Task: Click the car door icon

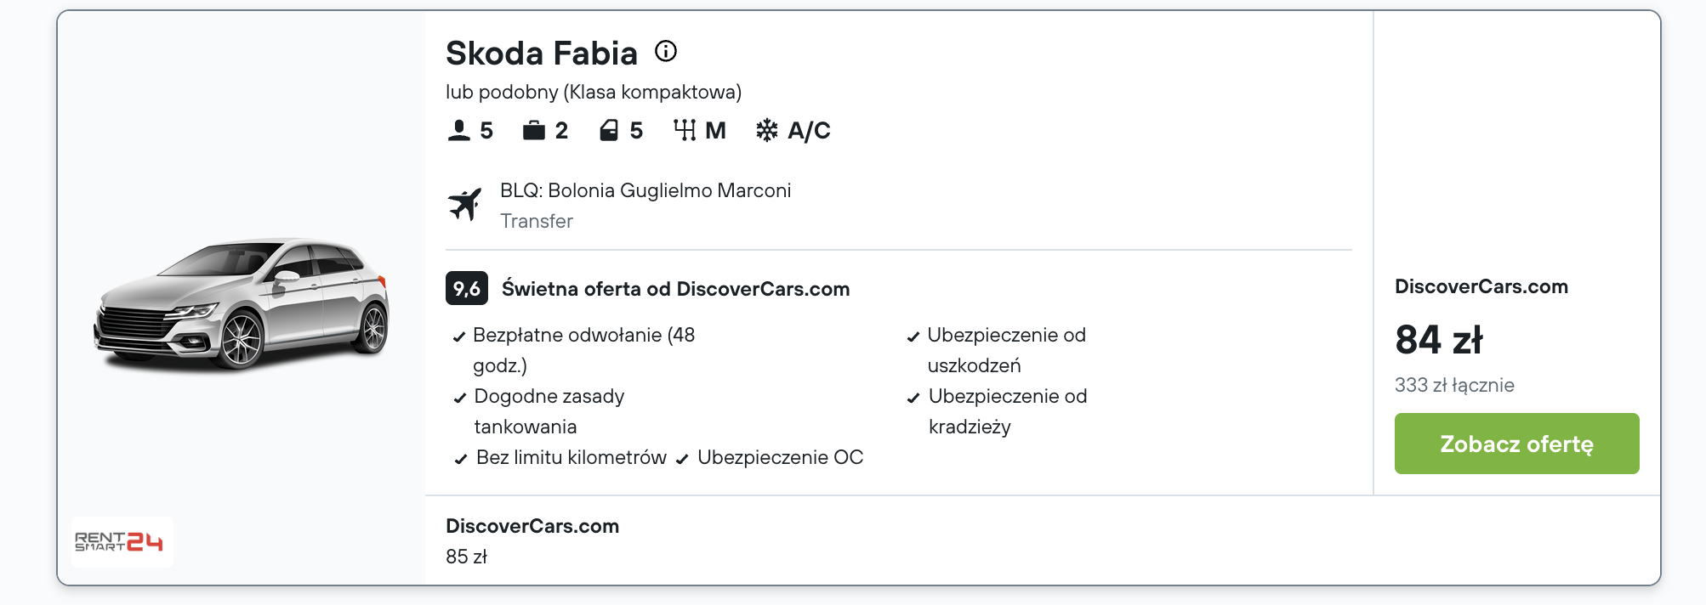Action: coord(609,130)
